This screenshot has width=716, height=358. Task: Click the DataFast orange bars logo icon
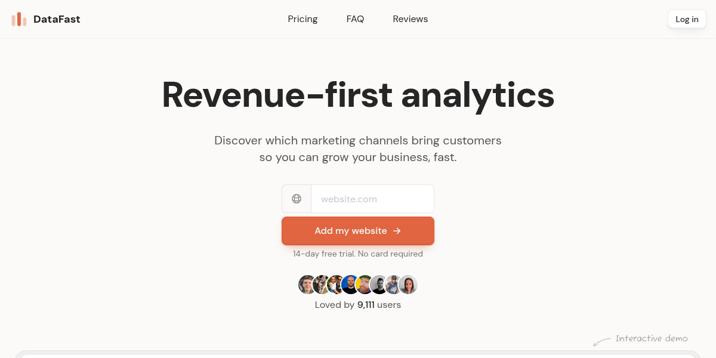tap(19, 19)
